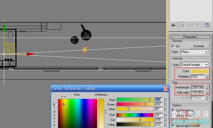Click the Value field showing 232
Image resolution: width=213 pixels, height=128 pixels.
pyautogui.click(x=159, y=124)
